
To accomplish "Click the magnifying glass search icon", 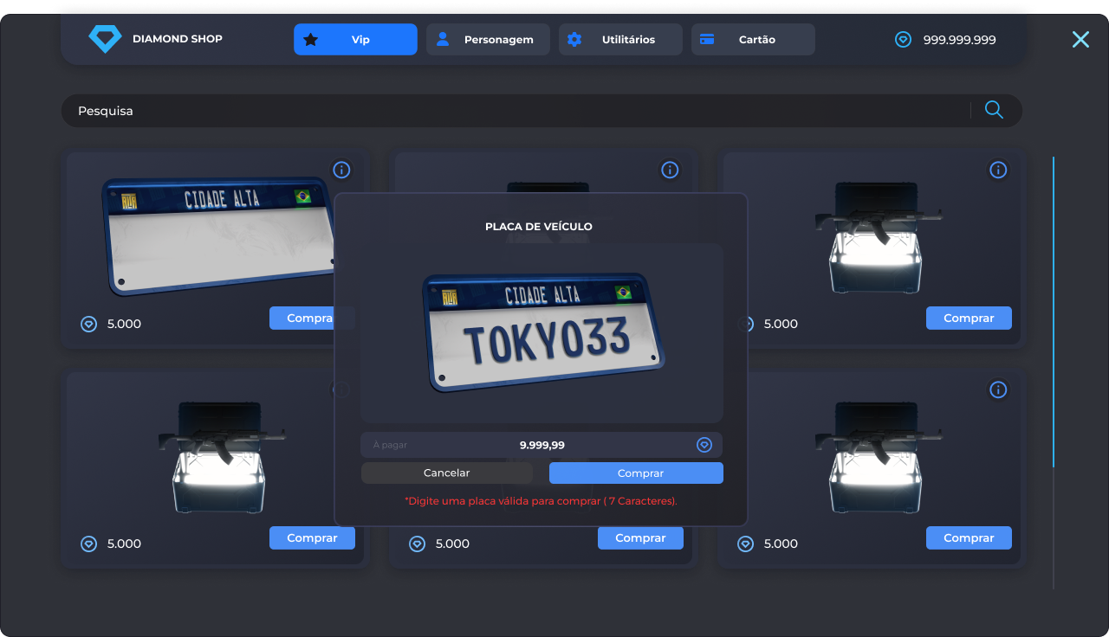I will [x=995, y=110].
